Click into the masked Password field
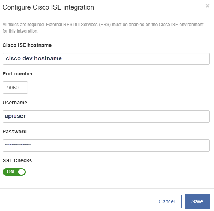 106,145
